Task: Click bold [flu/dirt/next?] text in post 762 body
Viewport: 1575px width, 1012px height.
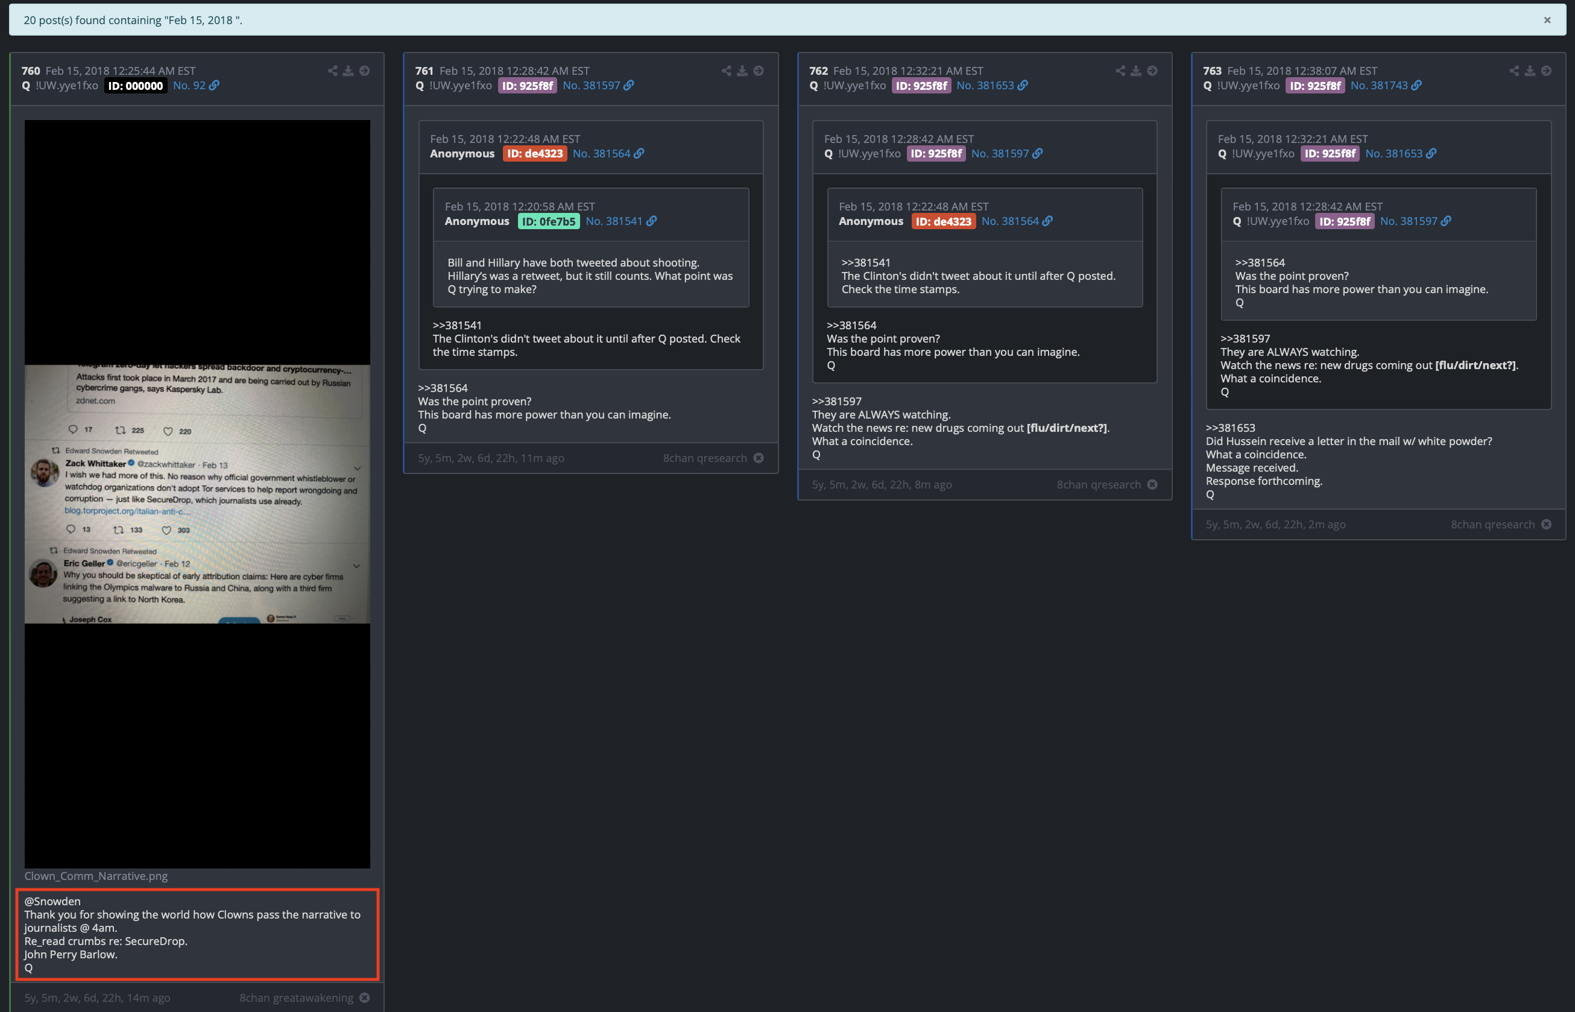Action: click(1067, 428)
